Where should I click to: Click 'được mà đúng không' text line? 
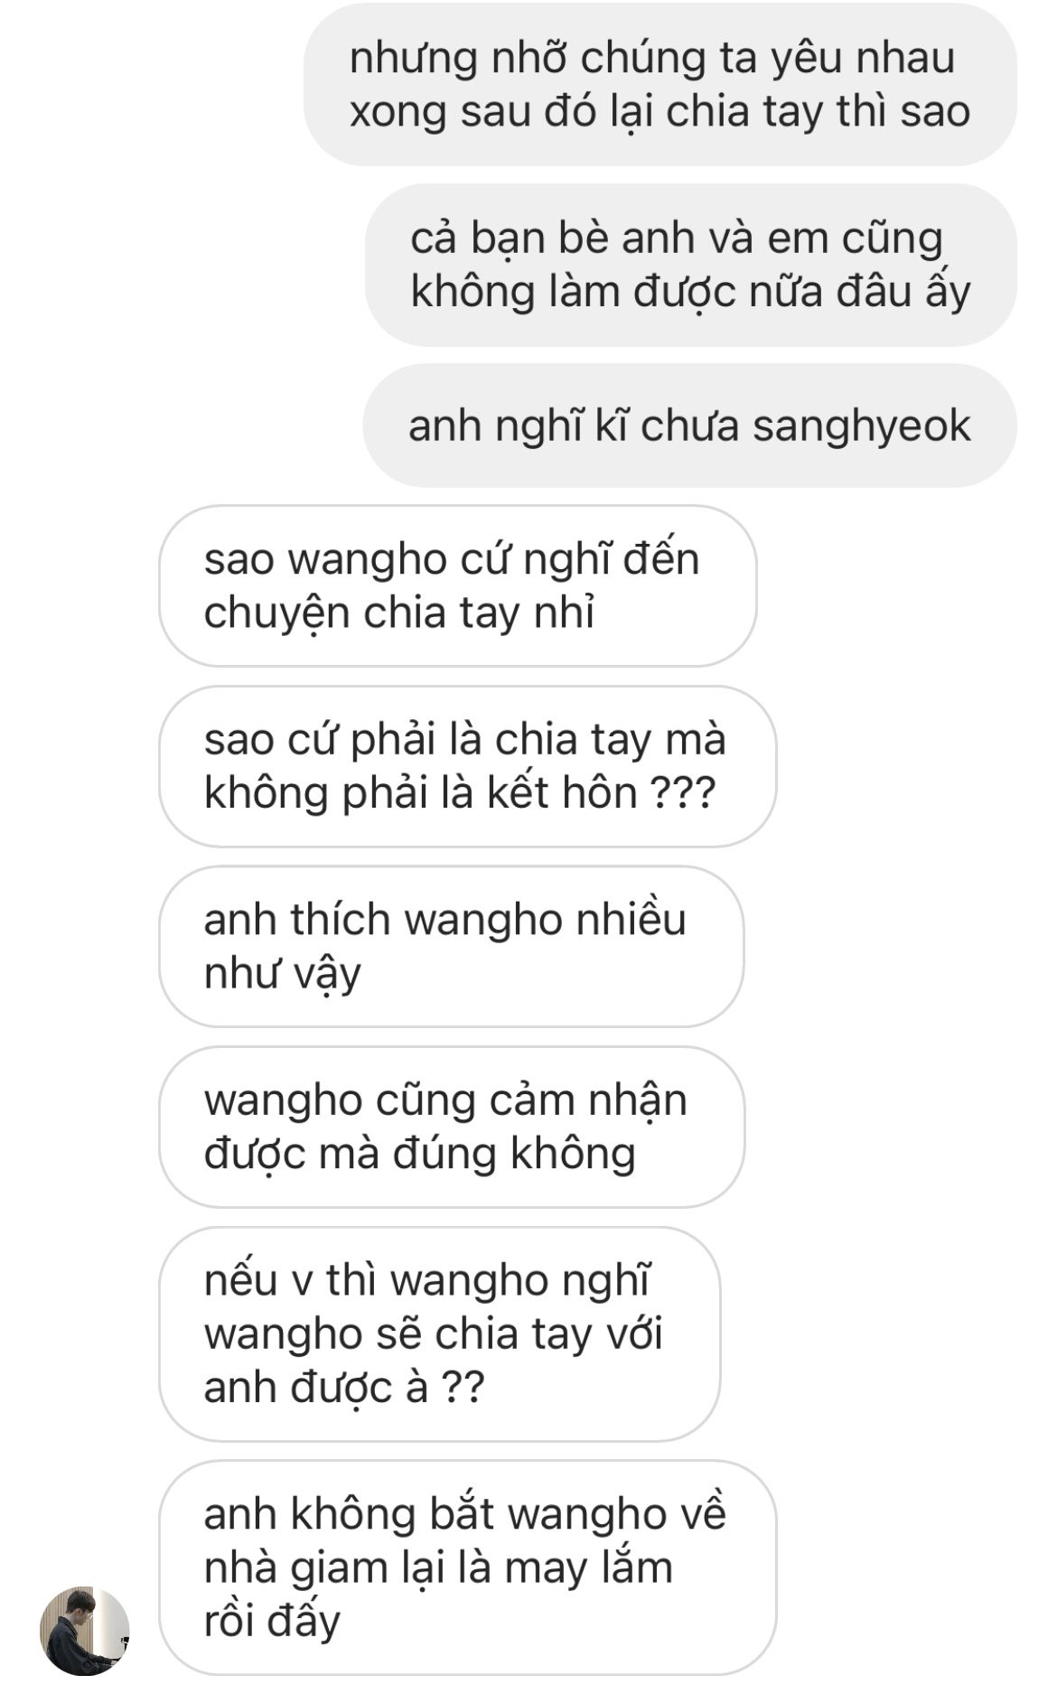click(420, 1154)
